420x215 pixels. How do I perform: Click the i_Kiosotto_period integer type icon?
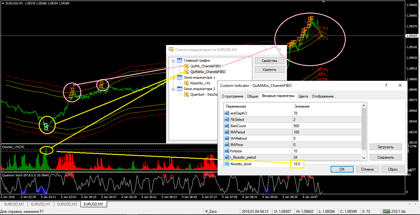point(227,157)
